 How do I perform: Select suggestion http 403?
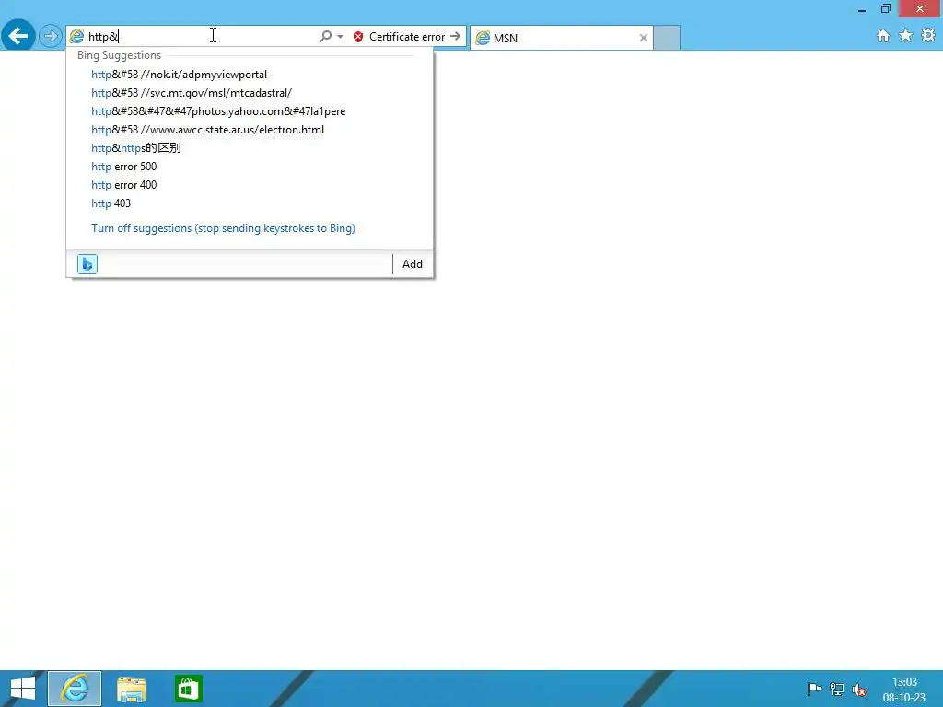[250, 203]
